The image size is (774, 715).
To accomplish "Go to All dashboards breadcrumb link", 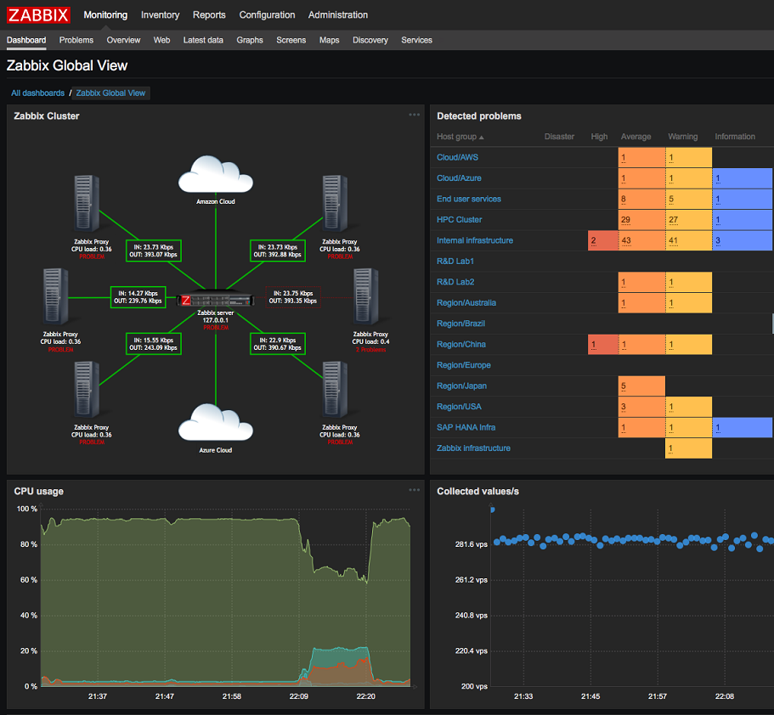I will coord(37,93).
